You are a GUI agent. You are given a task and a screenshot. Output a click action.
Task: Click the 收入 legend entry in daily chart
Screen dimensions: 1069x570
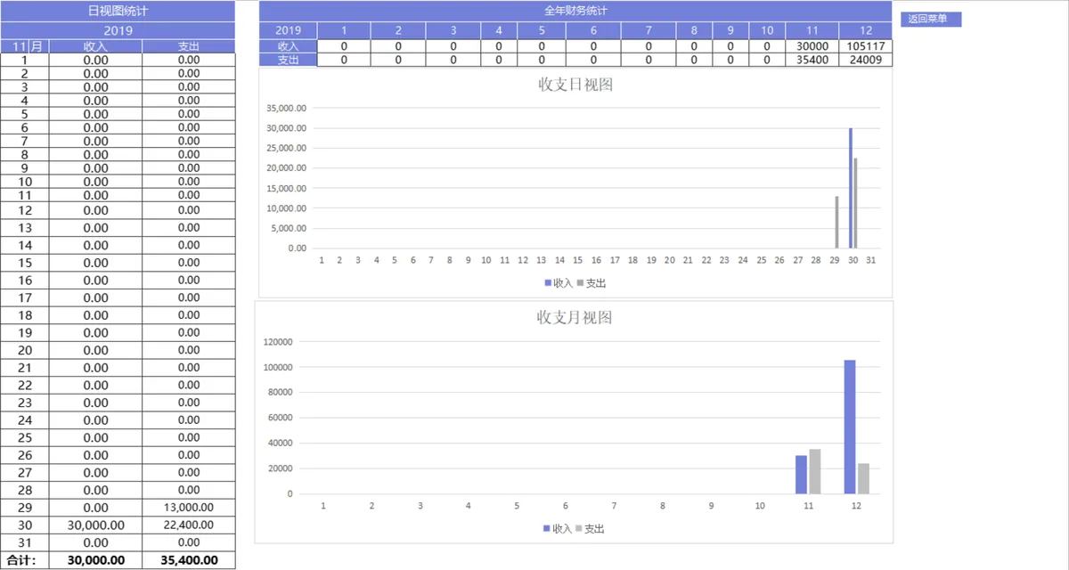pyautogui.click(x=559, y=283)
